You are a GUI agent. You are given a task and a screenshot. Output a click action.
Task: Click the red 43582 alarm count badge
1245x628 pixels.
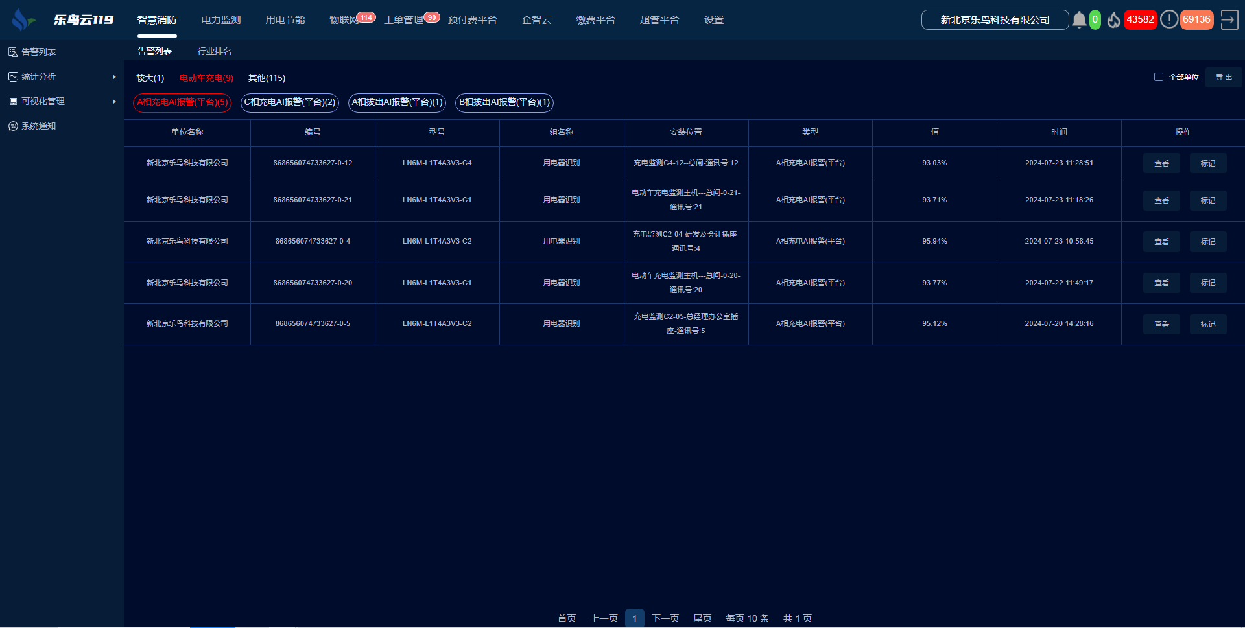click(1140, 19)
